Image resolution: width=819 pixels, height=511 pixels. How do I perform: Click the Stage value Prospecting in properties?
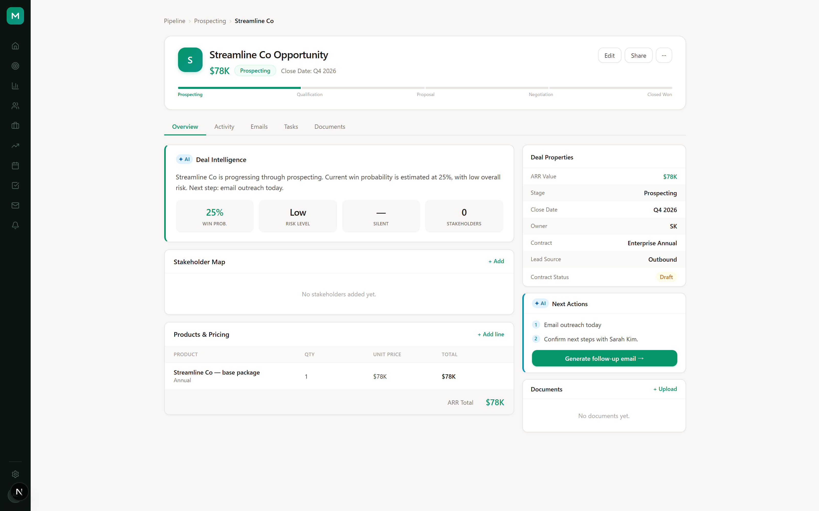[x=660, y=193]
